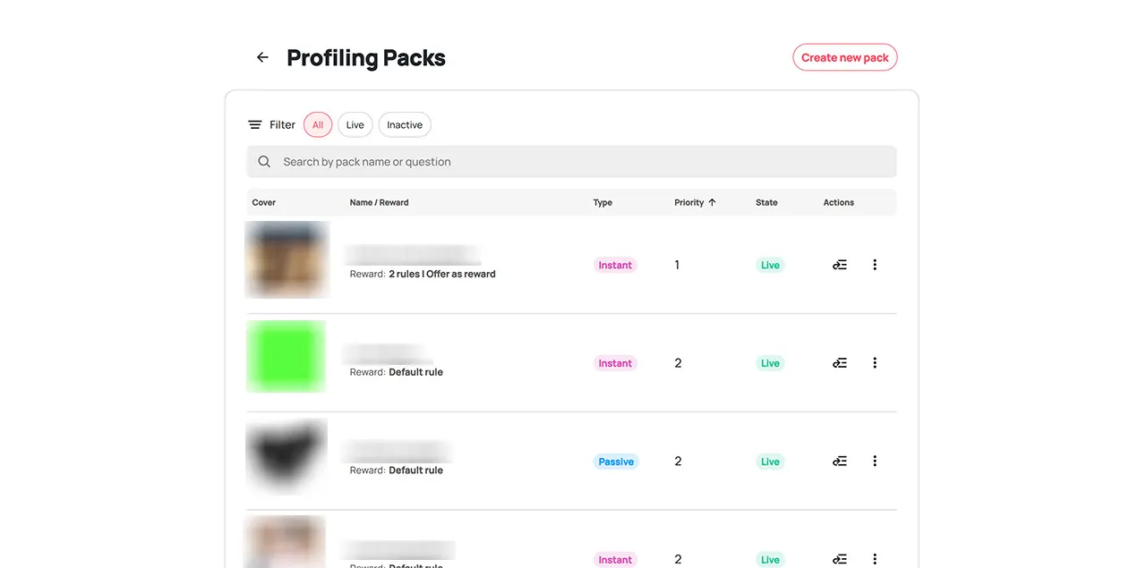Click the Passive type badge

tap(616, 462)
